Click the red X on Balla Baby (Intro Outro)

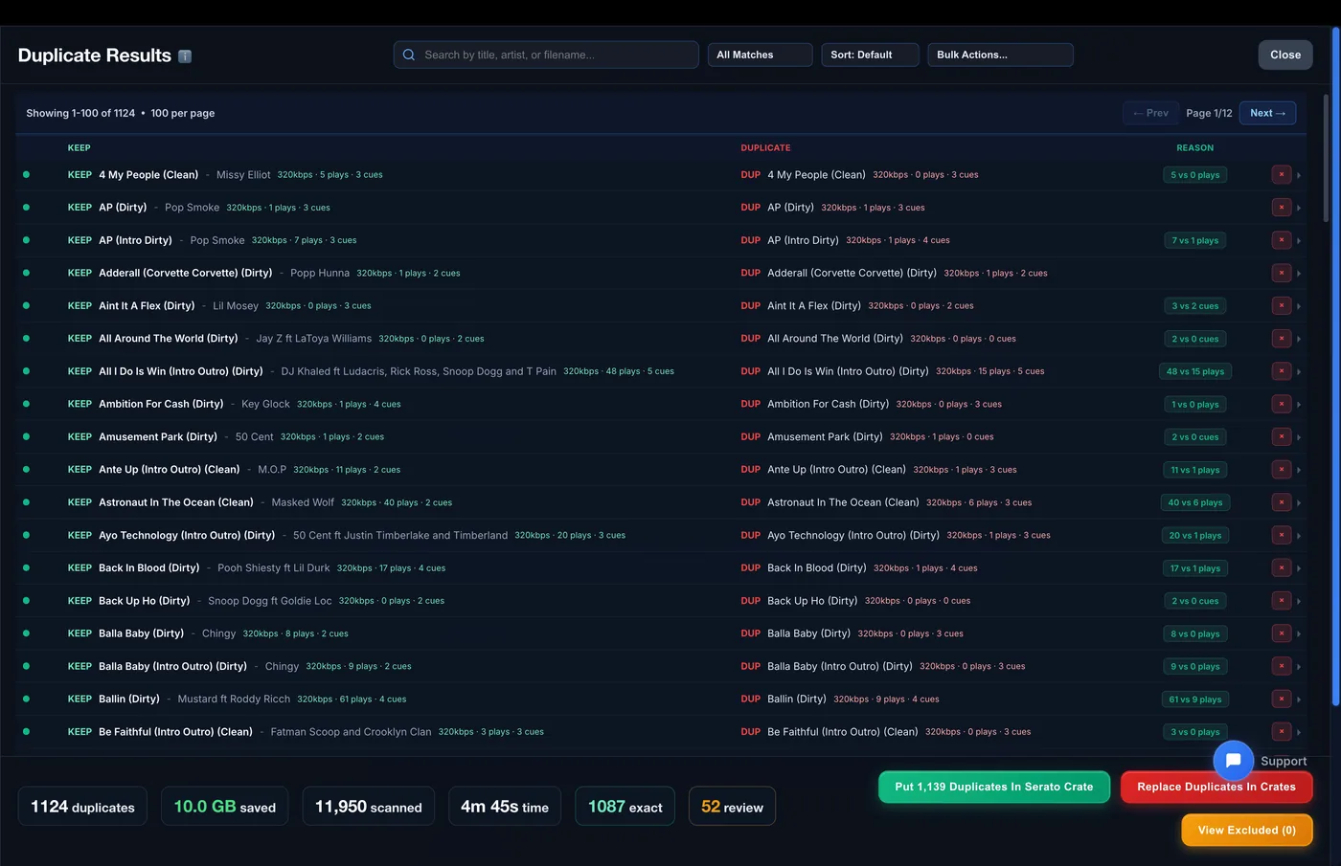click(x=1282, y=666)
